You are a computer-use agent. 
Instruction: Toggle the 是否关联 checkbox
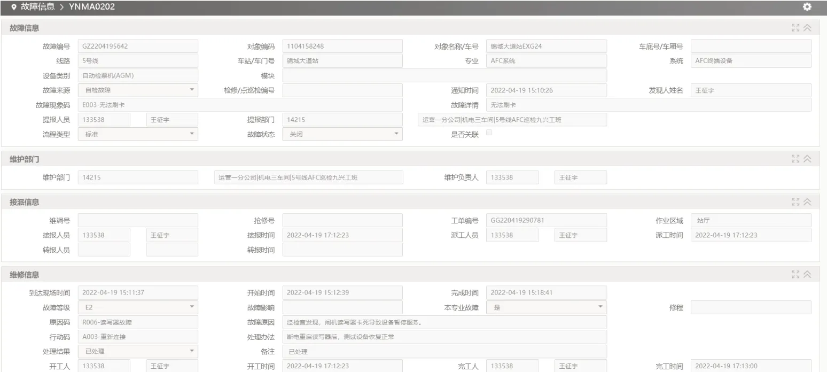(489, 133)
